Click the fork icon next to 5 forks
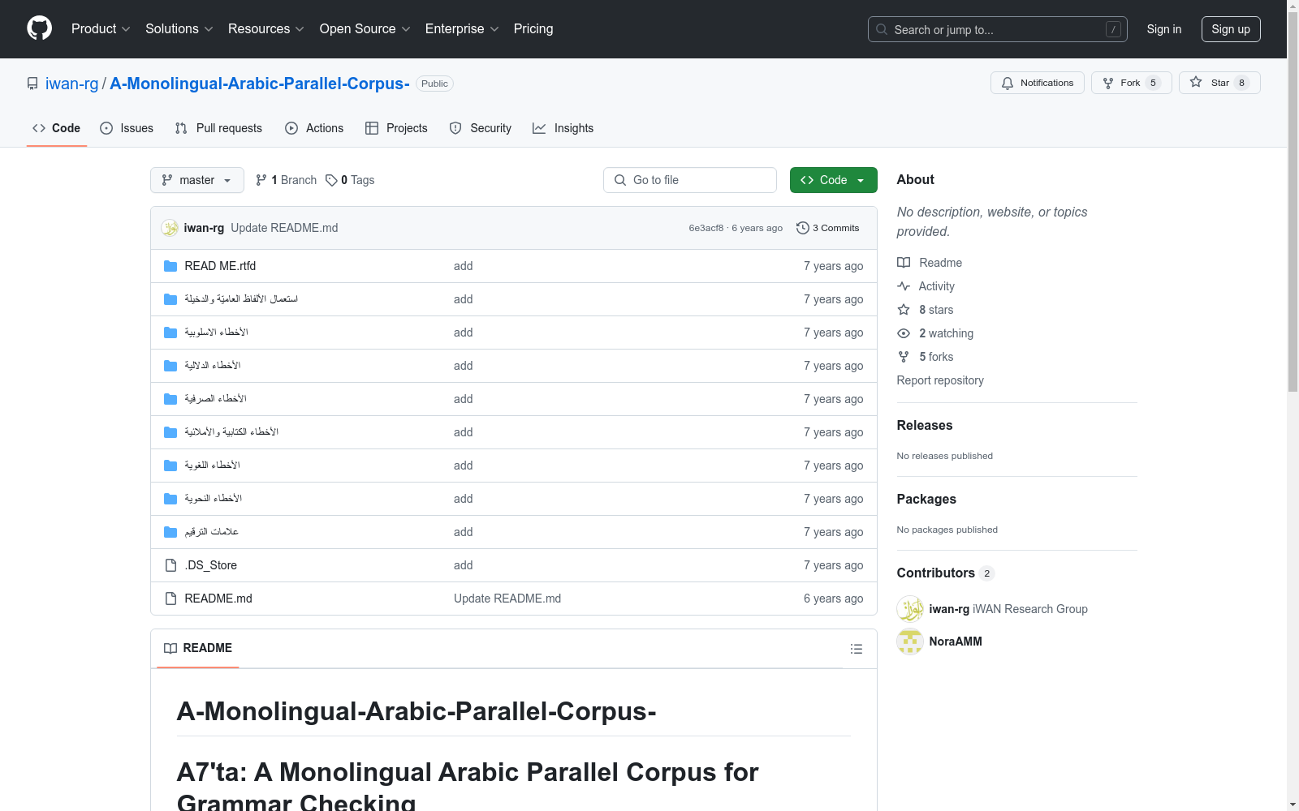The height and width of the screenshot is (811, 1299). [904, 357]
